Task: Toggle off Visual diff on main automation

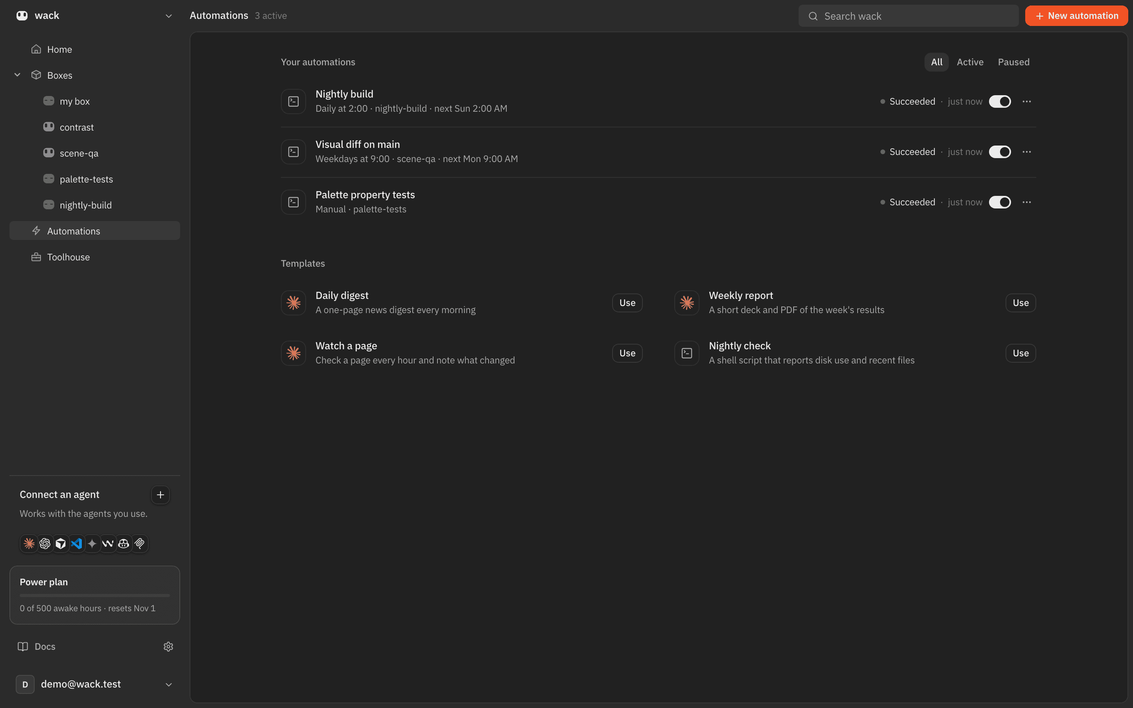Action: (x=1000, y=152)
